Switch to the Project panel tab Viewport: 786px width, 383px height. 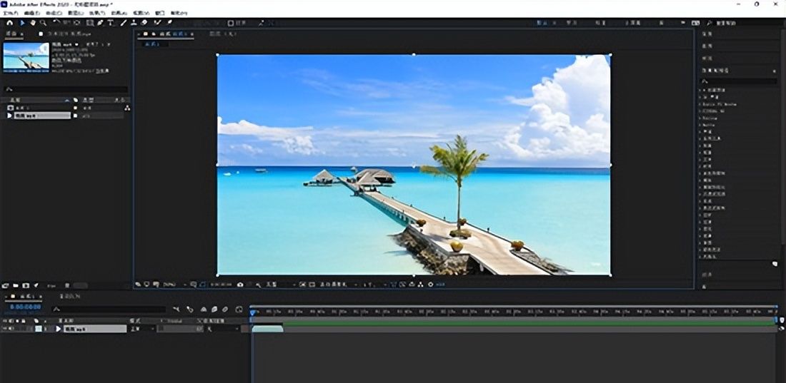11,34
